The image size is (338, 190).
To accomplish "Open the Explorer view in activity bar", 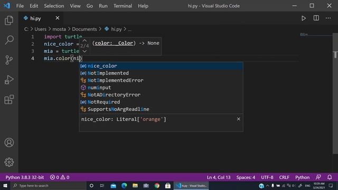I will click(x=9, y=20).
